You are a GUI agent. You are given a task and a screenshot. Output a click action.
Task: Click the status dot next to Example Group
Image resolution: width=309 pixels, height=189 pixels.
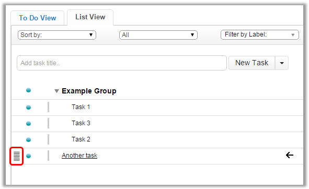29,90
